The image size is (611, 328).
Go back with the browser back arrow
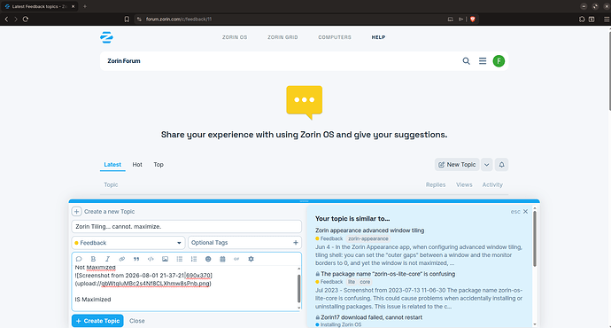coord(6,20)
